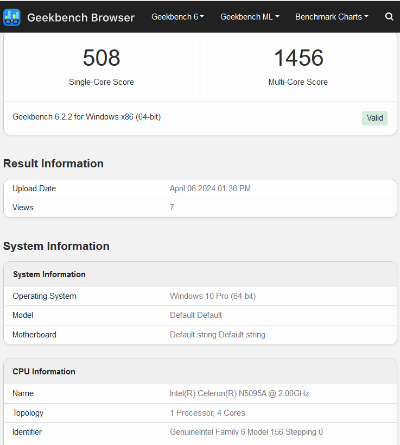The width and height of the screenshot is (400, 445).
Task: Select the 508 single-core score value
Action: pos(101,58)
